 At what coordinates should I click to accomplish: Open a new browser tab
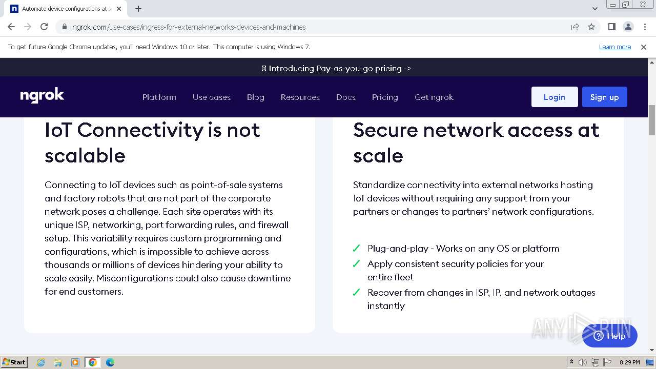coord(138,9)
